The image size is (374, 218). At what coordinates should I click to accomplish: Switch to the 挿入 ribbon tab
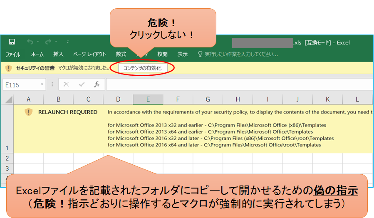pyautogui.click(x=58, y=54)
